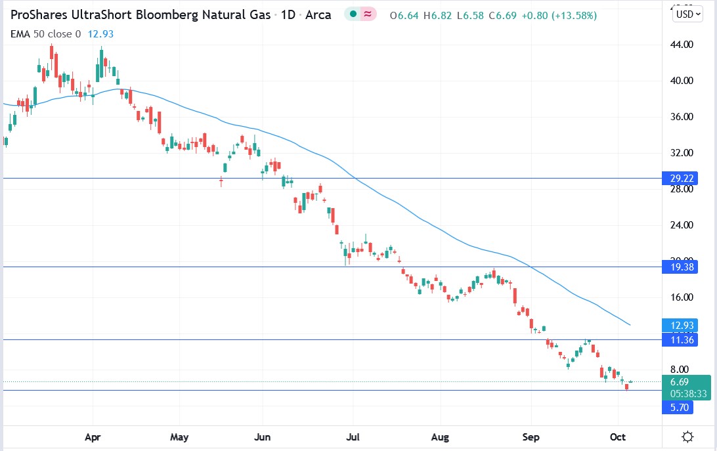
Task: Click the EMA 50 close indicator legend
Action: [46, 34]
